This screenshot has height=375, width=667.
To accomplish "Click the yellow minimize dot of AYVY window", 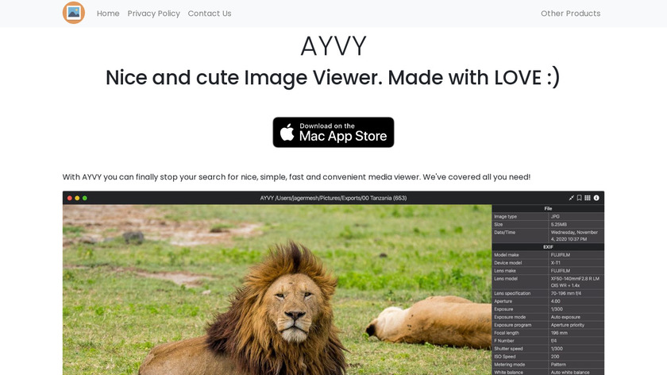I will (77, 198).
